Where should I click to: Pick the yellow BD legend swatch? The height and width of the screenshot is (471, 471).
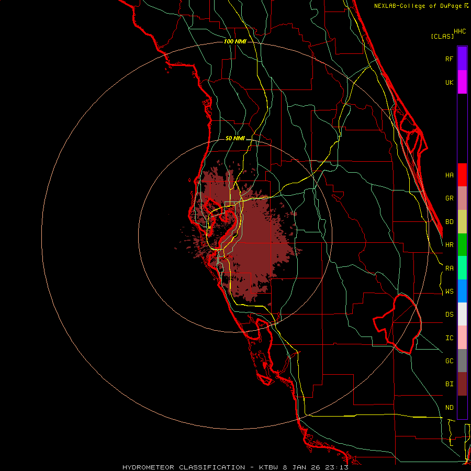(462, 222)
